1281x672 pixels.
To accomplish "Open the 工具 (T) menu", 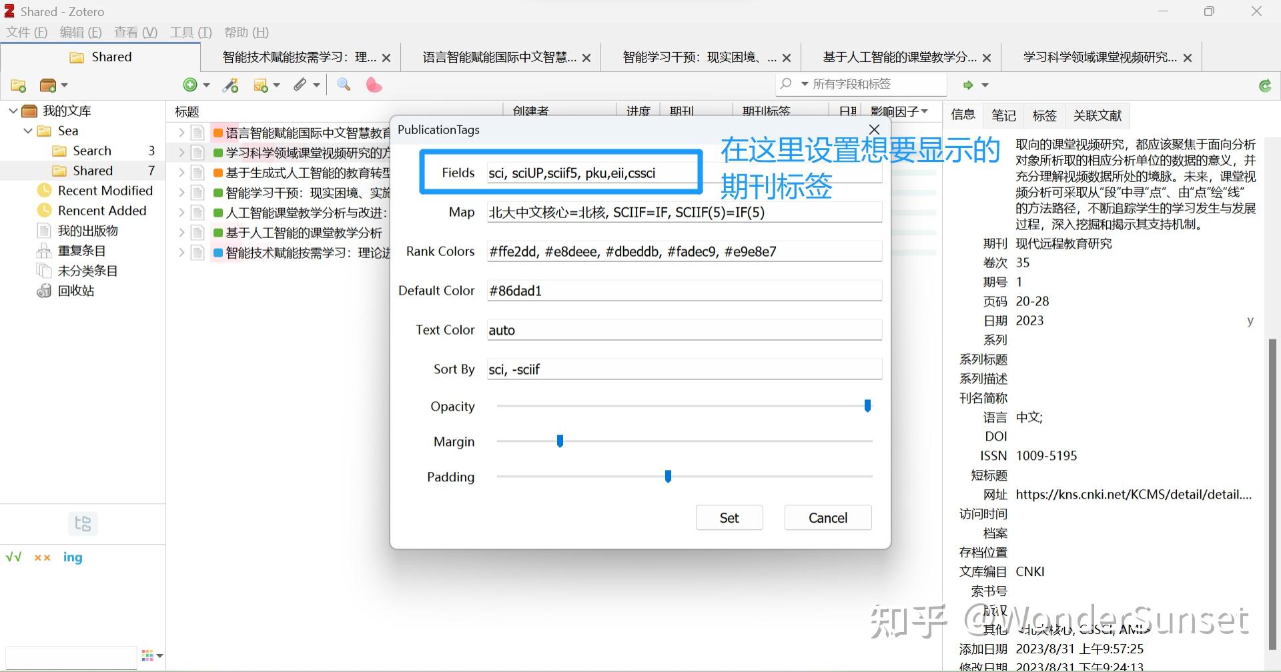I will pos(191,32).
